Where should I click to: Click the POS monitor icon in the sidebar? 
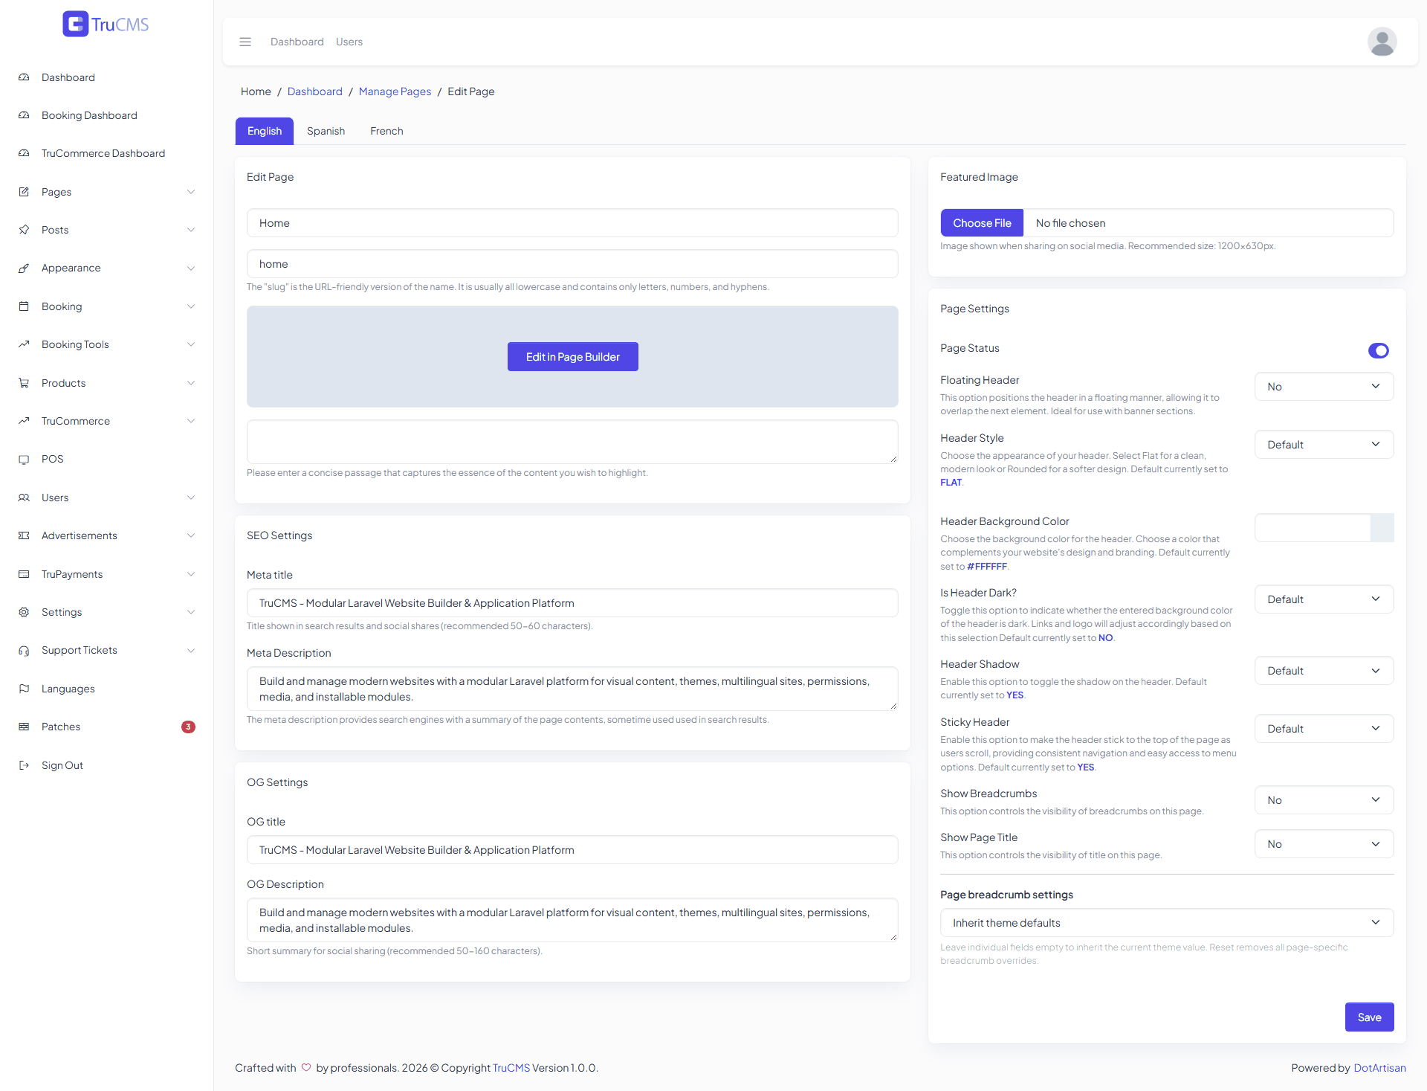(x=24, y=459)
